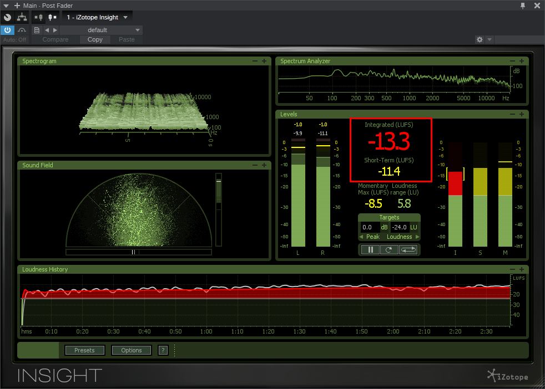The image size is (545, 389).
Task: Click the Integrated loudness I meter
Action: [455, 194]
